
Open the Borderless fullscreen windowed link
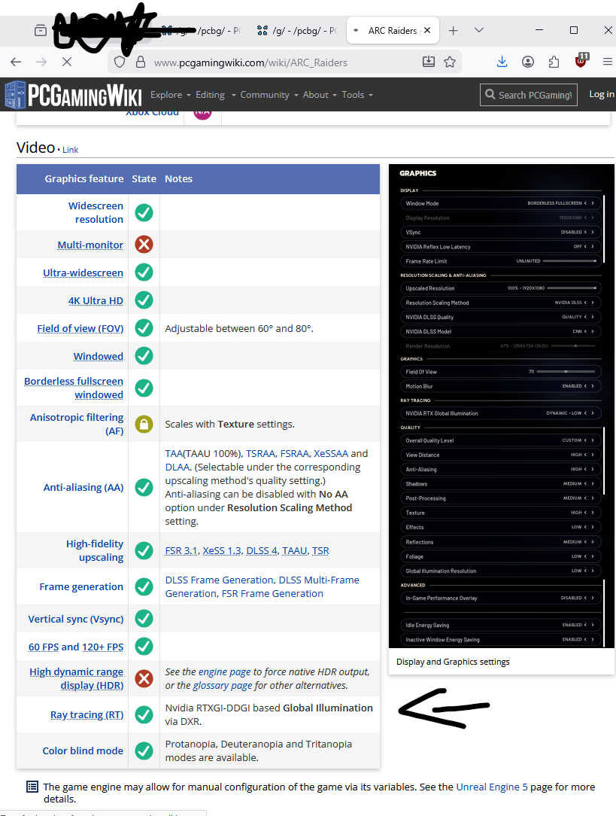[74, 388]
